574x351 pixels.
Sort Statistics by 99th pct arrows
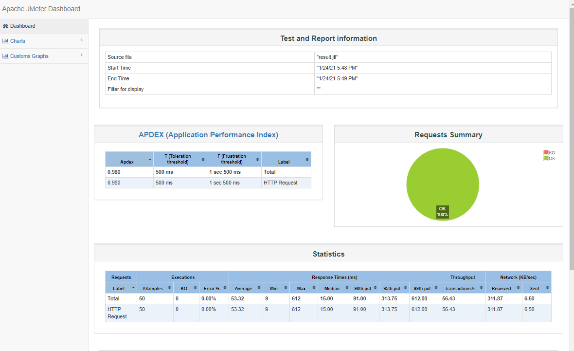436,288
